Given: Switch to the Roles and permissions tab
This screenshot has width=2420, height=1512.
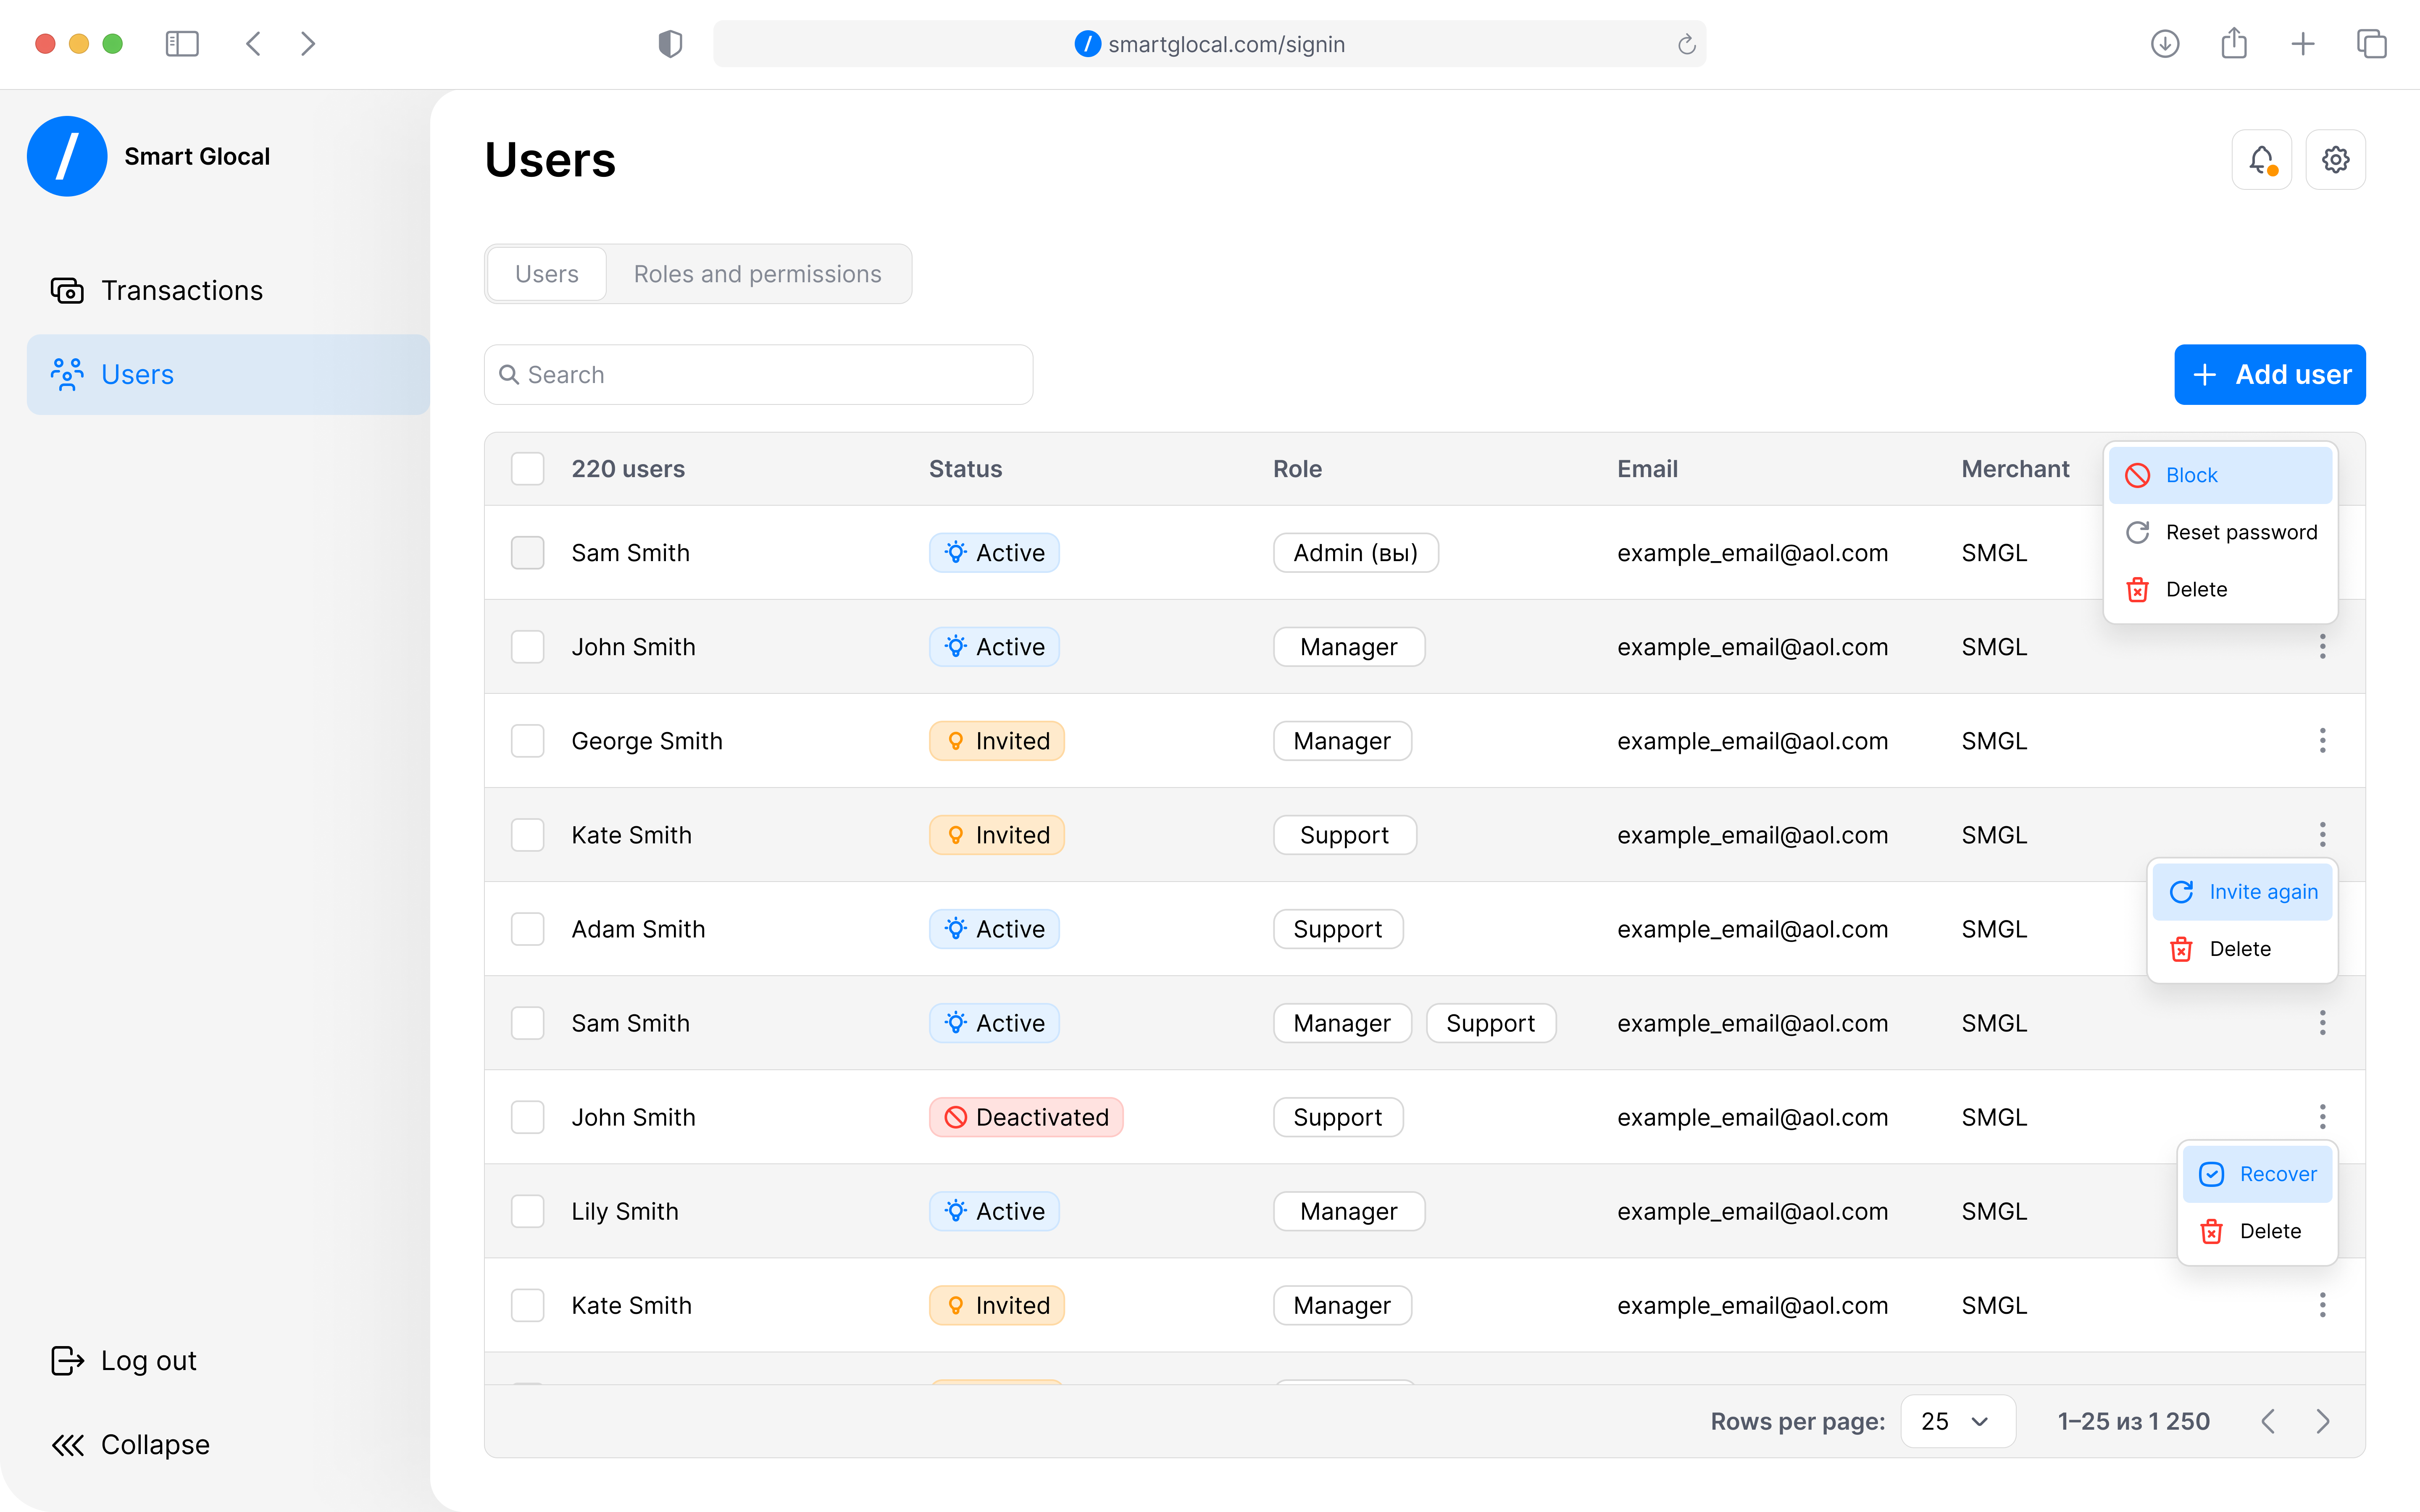Looking at the screenshot, I should 757,274.
